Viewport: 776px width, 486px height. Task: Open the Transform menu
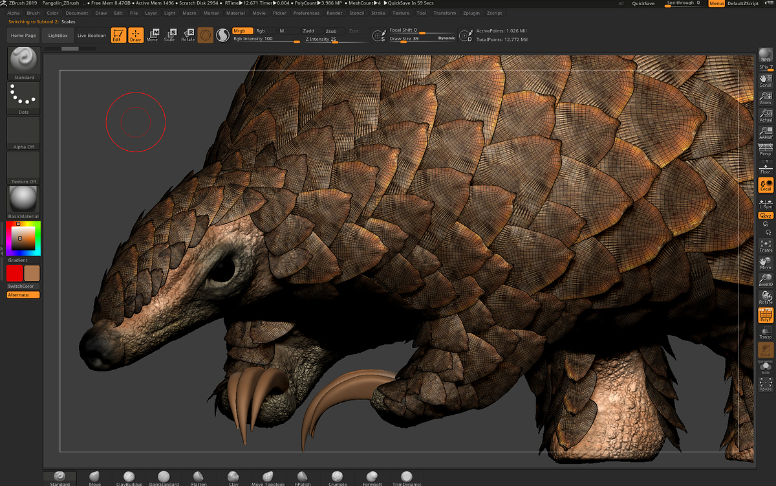tap(445, 13)
